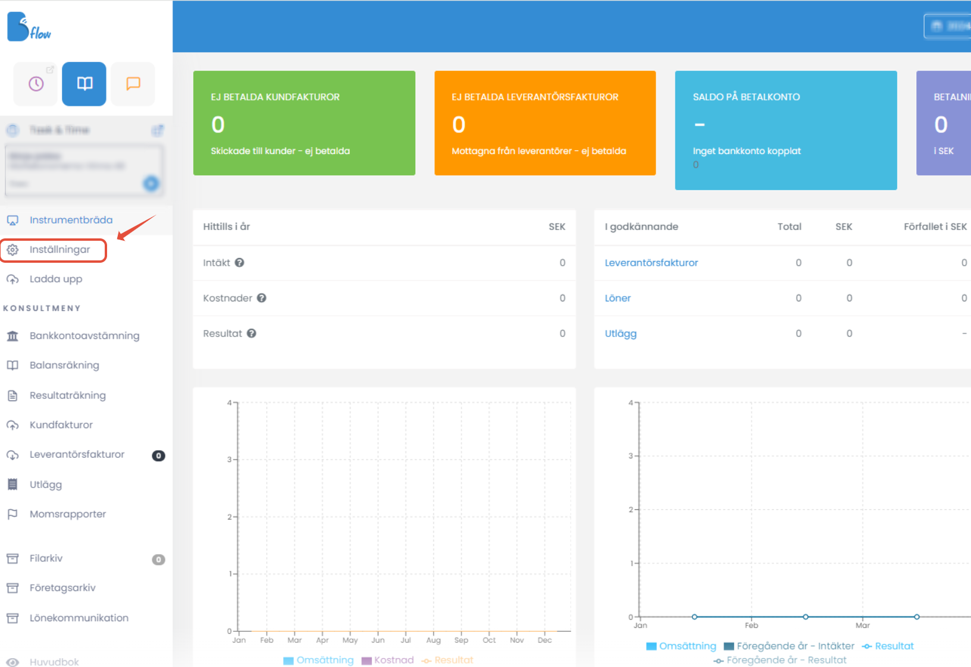The height and width of the screenshot is (667, 971).
Task: Open Resultaträkning report
Action: coord(68,395)
